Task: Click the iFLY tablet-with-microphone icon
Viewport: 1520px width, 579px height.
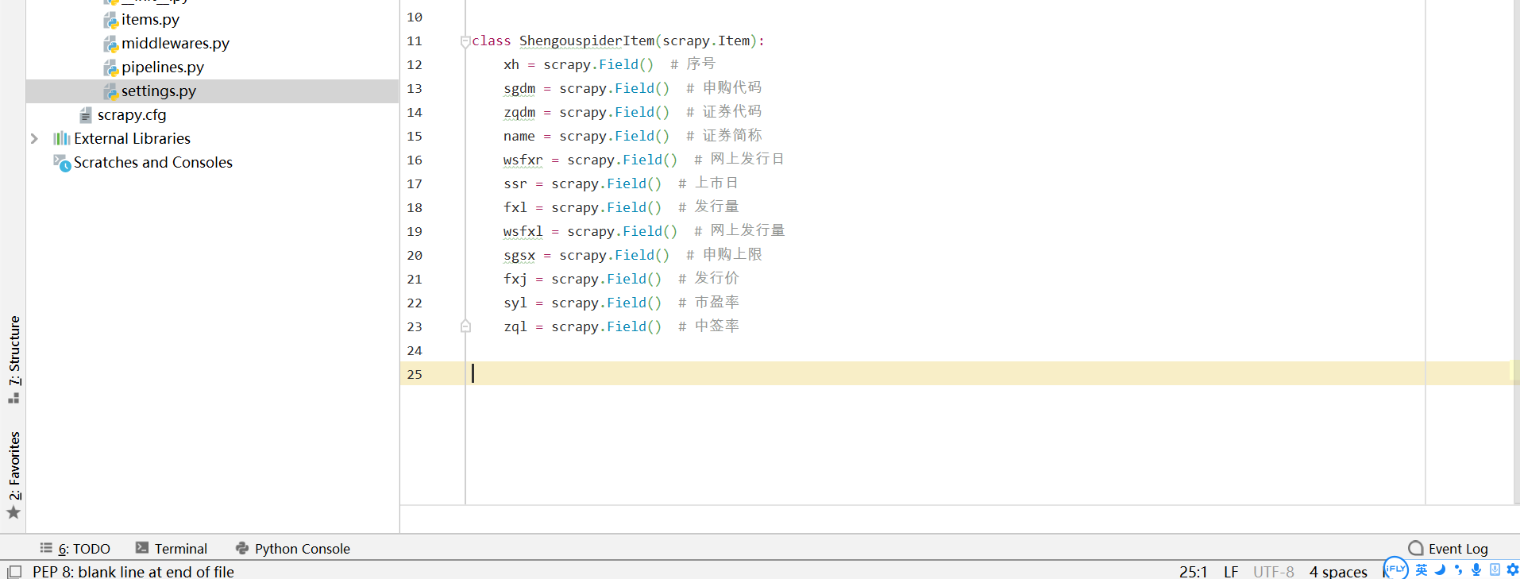Action: (1495, 569)
